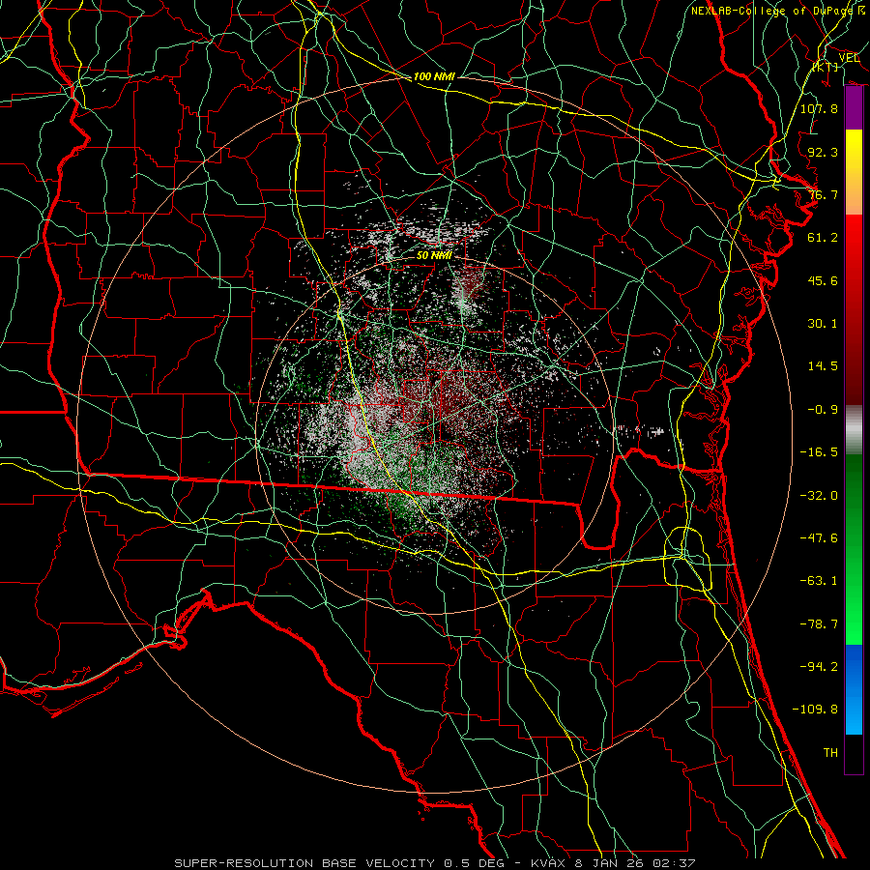
Task: Click the TH label in the legend
Action: point(830,753)
